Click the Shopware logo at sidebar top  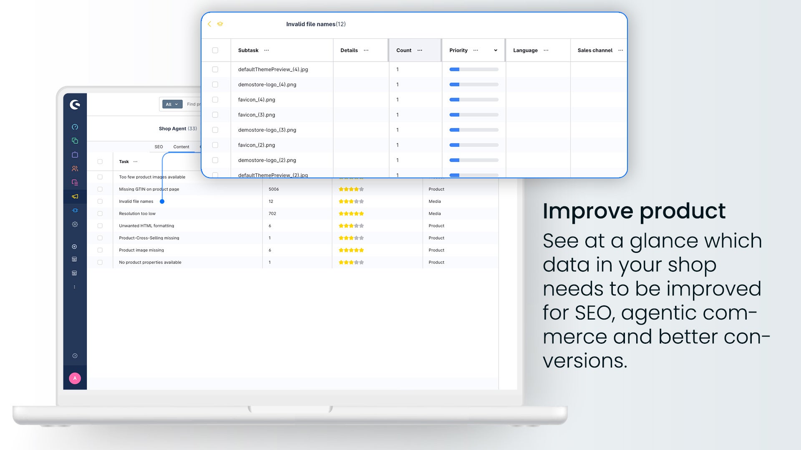[x=75, y=105]
